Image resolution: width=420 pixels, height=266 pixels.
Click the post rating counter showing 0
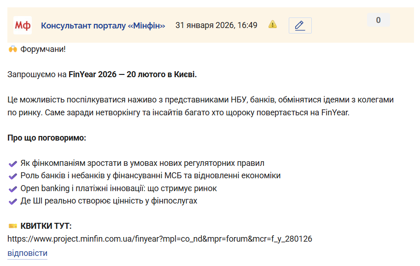click(x=378, y=20)
